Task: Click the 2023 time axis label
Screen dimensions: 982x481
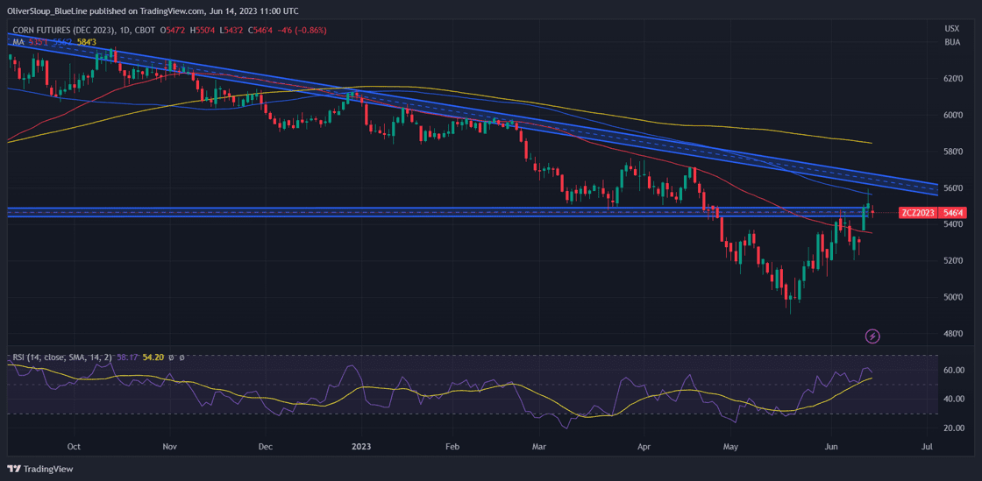Action: [361, 447]
